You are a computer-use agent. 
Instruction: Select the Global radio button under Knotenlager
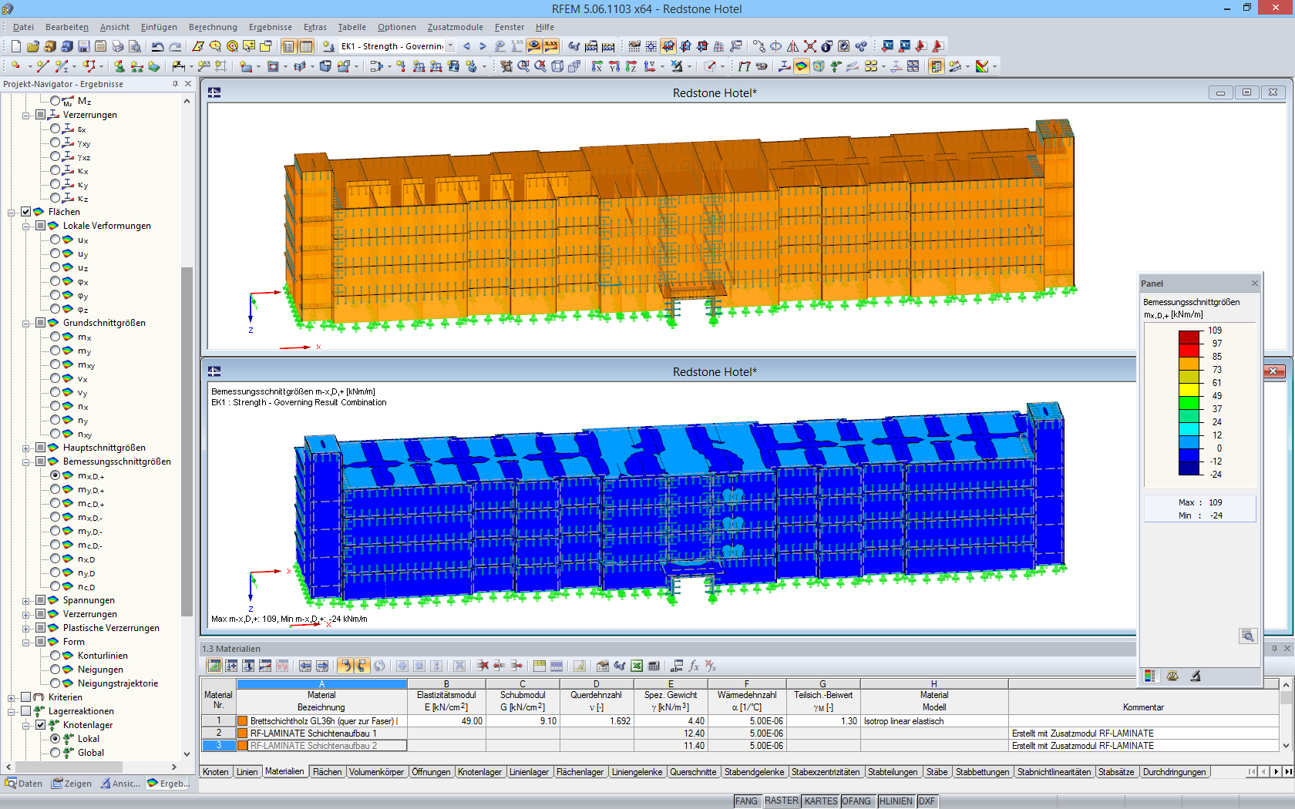pyautogui.click(x=55, y=753)
